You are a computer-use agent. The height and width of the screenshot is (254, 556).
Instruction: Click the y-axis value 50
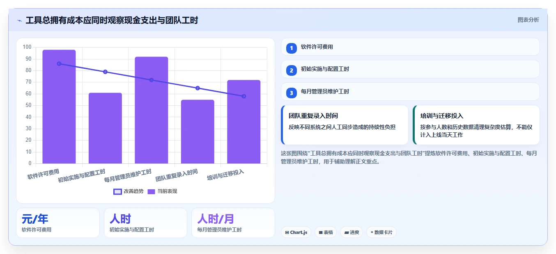[28, 105]
